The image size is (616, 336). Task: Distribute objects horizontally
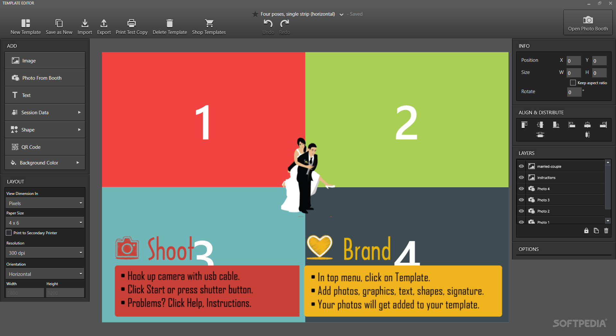point(587,135)
